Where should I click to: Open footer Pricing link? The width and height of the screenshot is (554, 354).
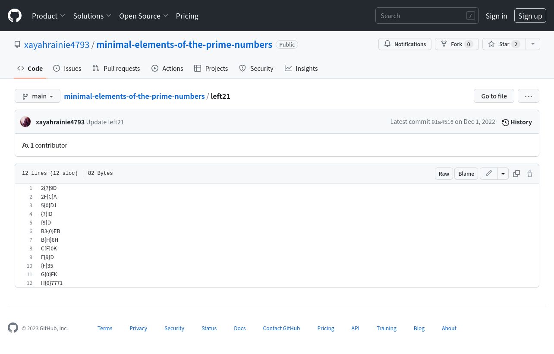point(326,328)
